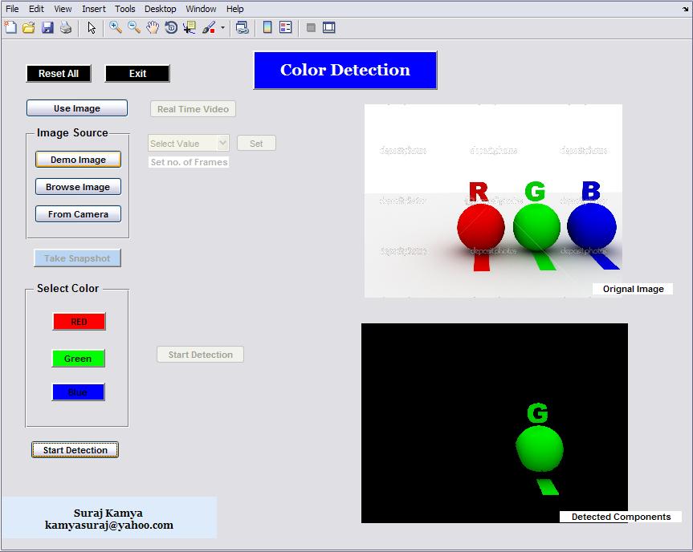The width and height of the screenshot is (693, 552).
Task: Click the Demo Image button
Action: [x=78, y=160]
